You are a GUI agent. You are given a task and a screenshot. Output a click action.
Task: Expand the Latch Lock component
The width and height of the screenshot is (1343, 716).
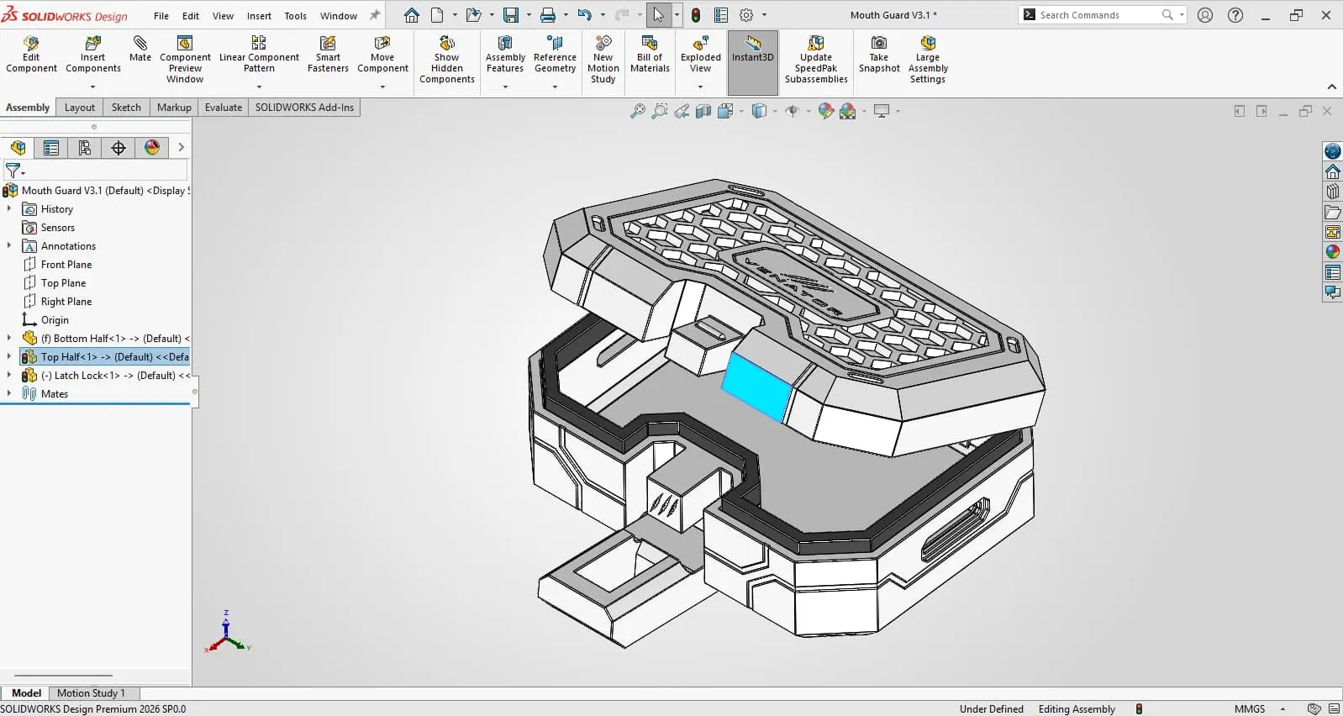click(9, 375)
